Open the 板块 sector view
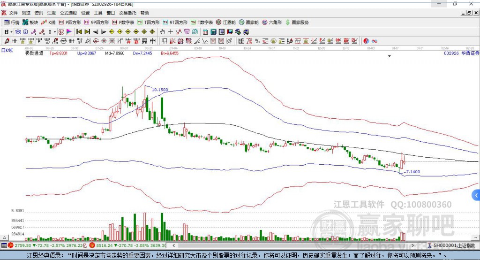This screenshot has width=480, height=260. click(30, 23)
